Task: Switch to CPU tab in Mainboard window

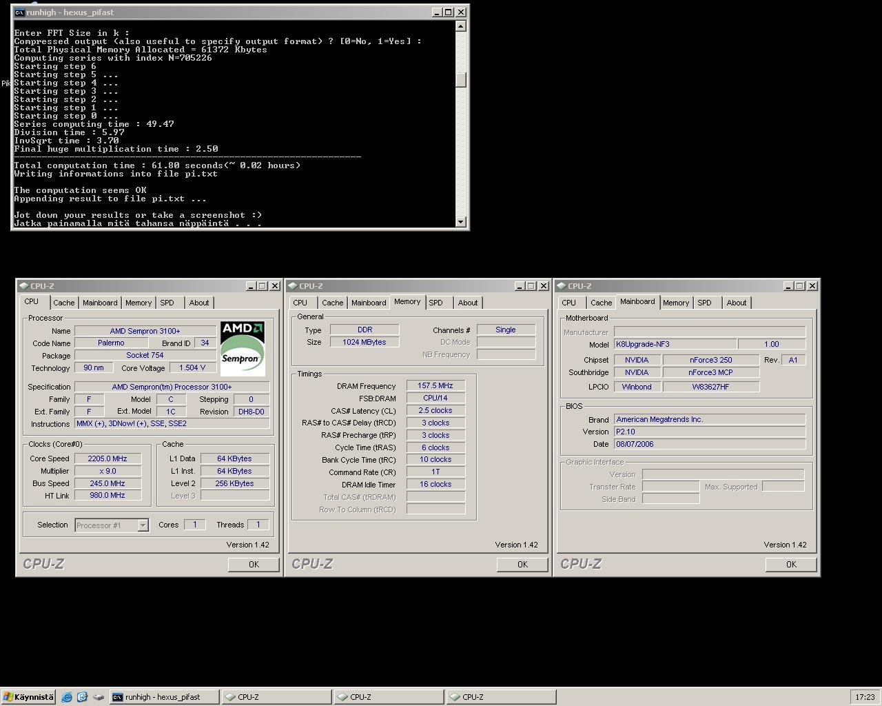Action: pos(569,303)
